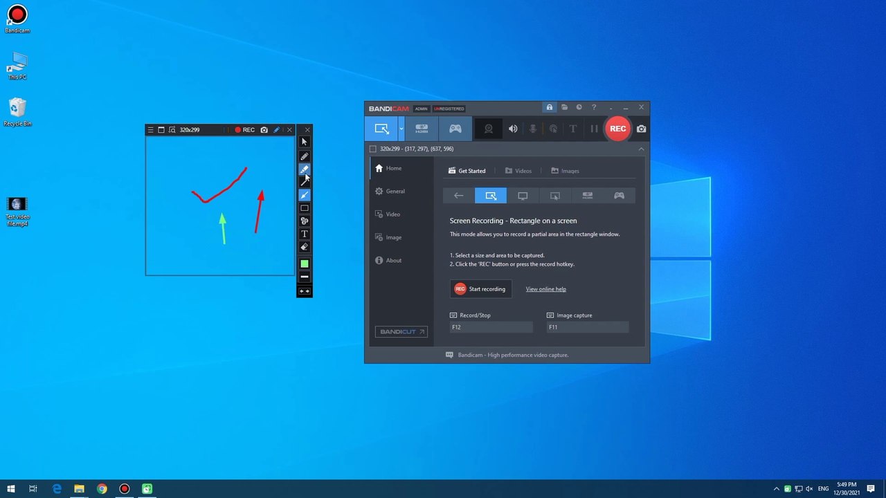Open Image settings in sidebar
886x498 pixels.
401,237
